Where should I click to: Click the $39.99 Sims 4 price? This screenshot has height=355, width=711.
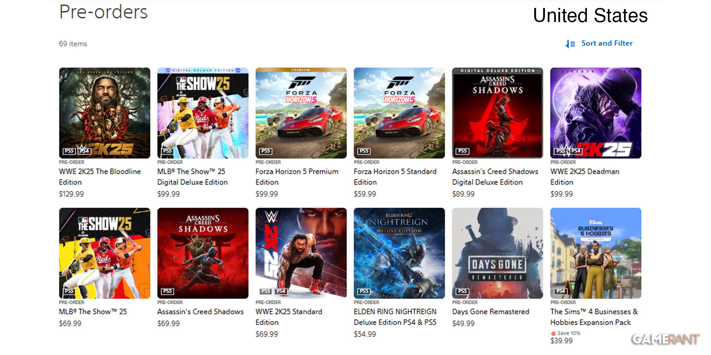pos(561,341)
